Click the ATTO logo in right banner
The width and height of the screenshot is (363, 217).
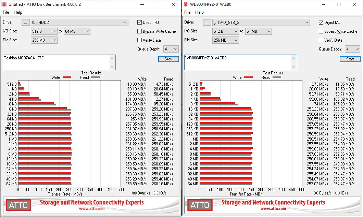(x=200, y=205)
